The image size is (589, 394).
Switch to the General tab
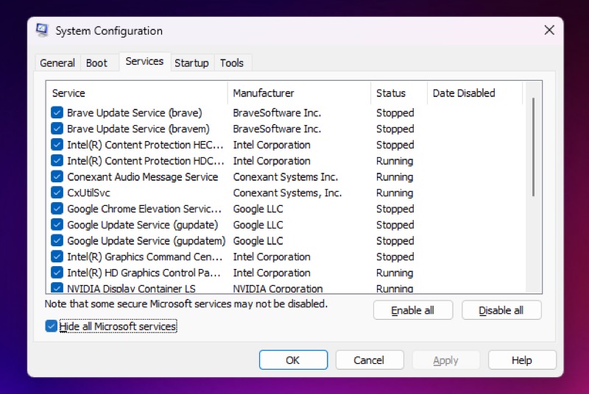57,63
